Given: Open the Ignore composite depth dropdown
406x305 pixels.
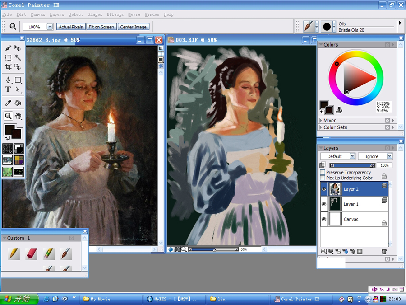Looking at the screenshot, I should coord(390,156).
